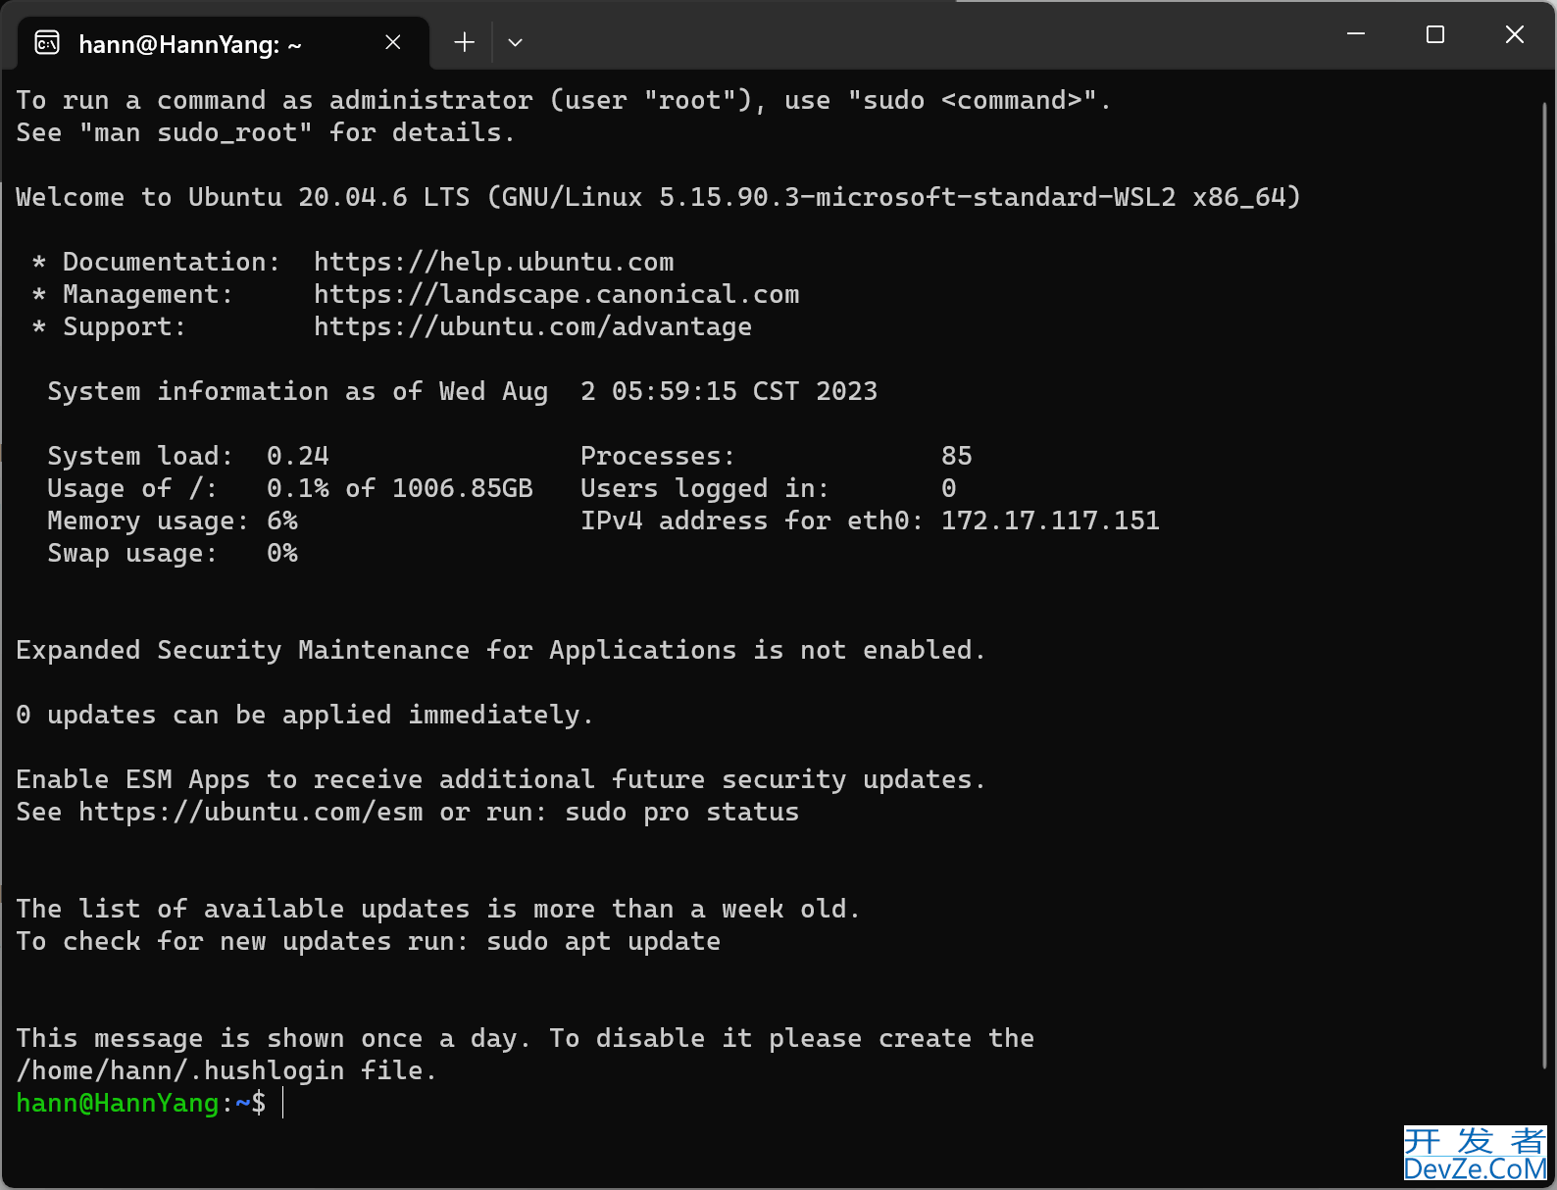Click the 'Users logged in:' value 0
Viewport: 1557px width, 1190px height.
pyautogui.click(x=949, y=488)
